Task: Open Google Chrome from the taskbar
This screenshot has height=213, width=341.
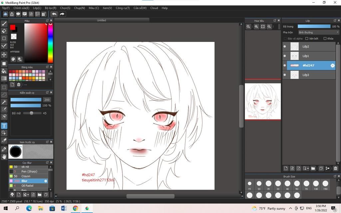Action: (x=76, y=208)
